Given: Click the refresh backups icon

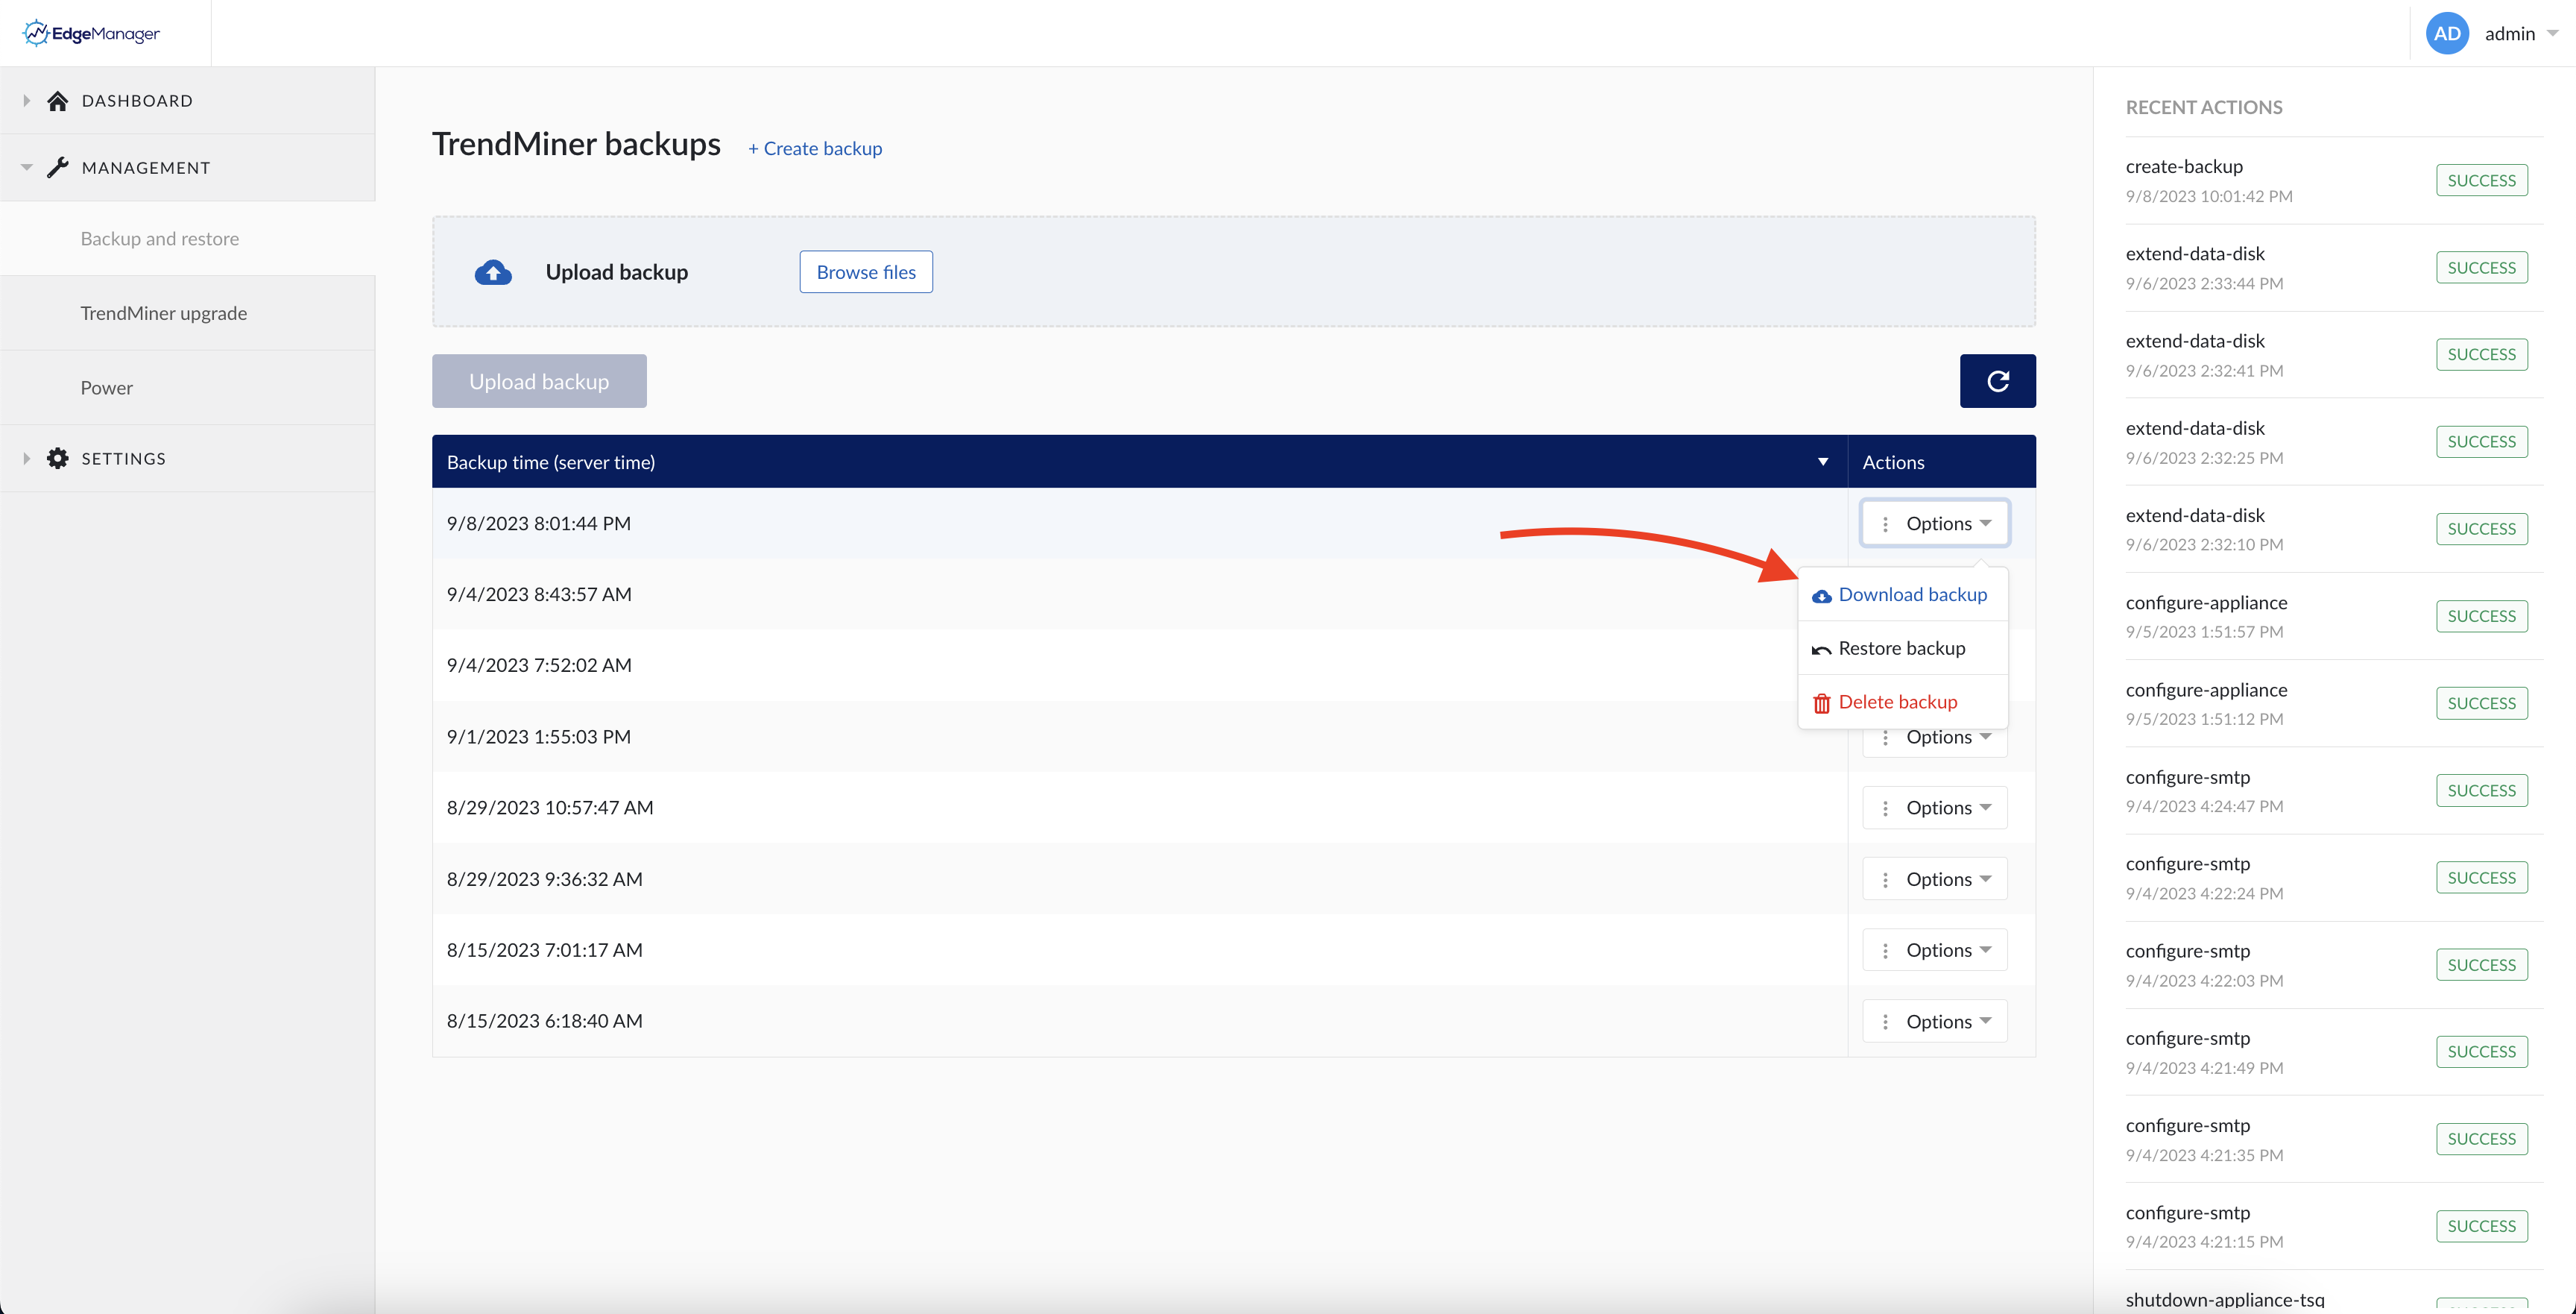Looking at the screenshot, I should (x=1997, y=380).
